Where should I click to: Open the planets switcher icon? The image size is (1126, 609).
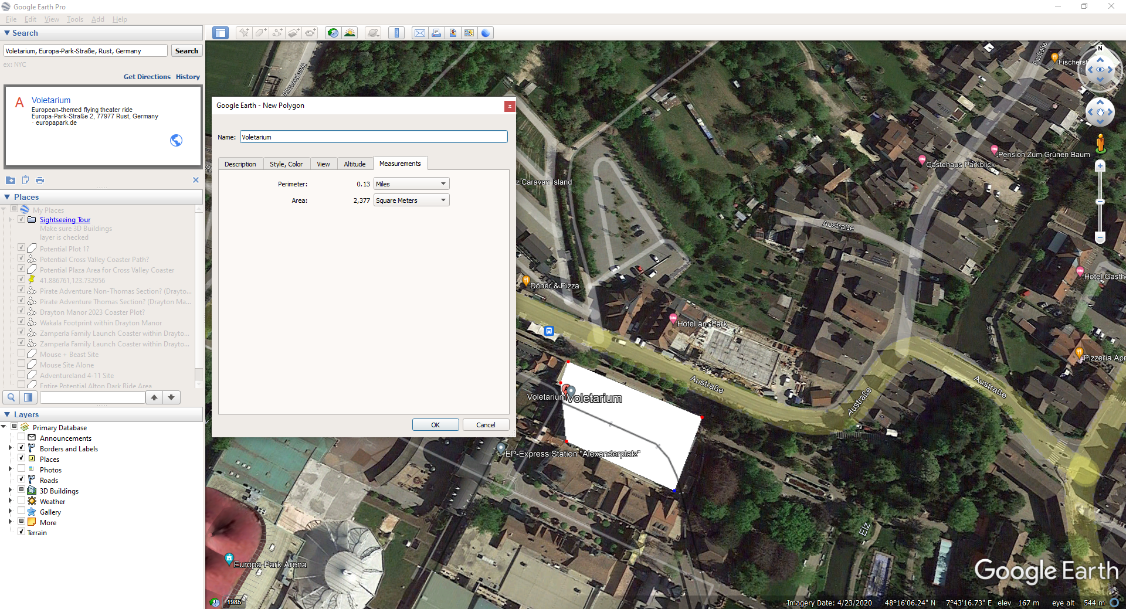pyautogui.click(x=373, y=33)
